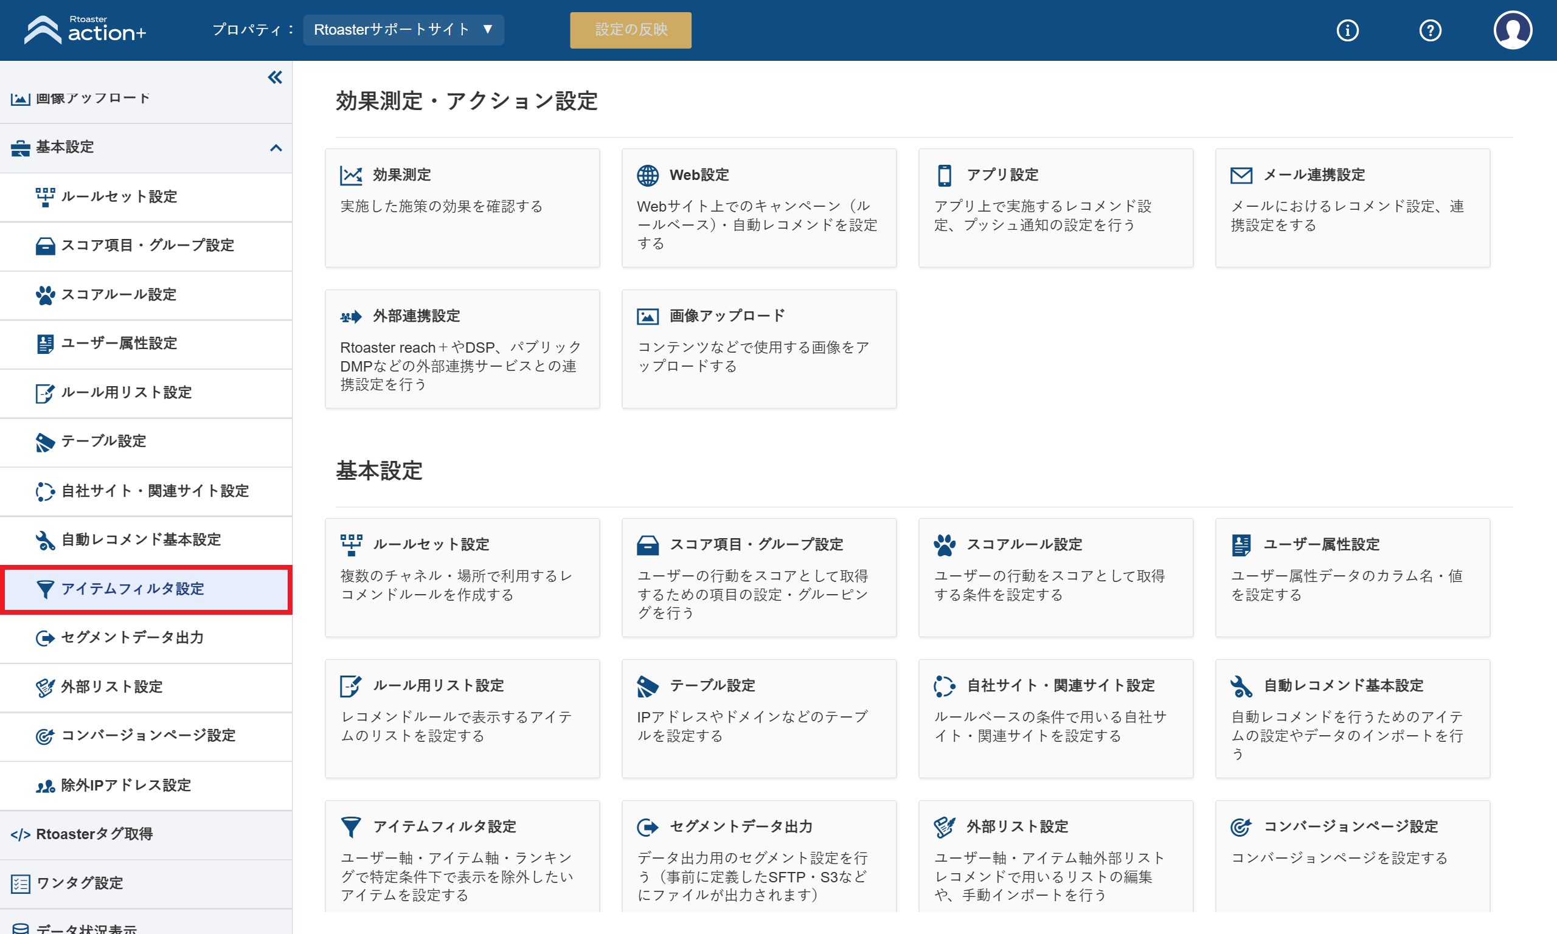1557x934 pixels.
Task: Open the アプリ設定 card title link
Action: 1002,175
